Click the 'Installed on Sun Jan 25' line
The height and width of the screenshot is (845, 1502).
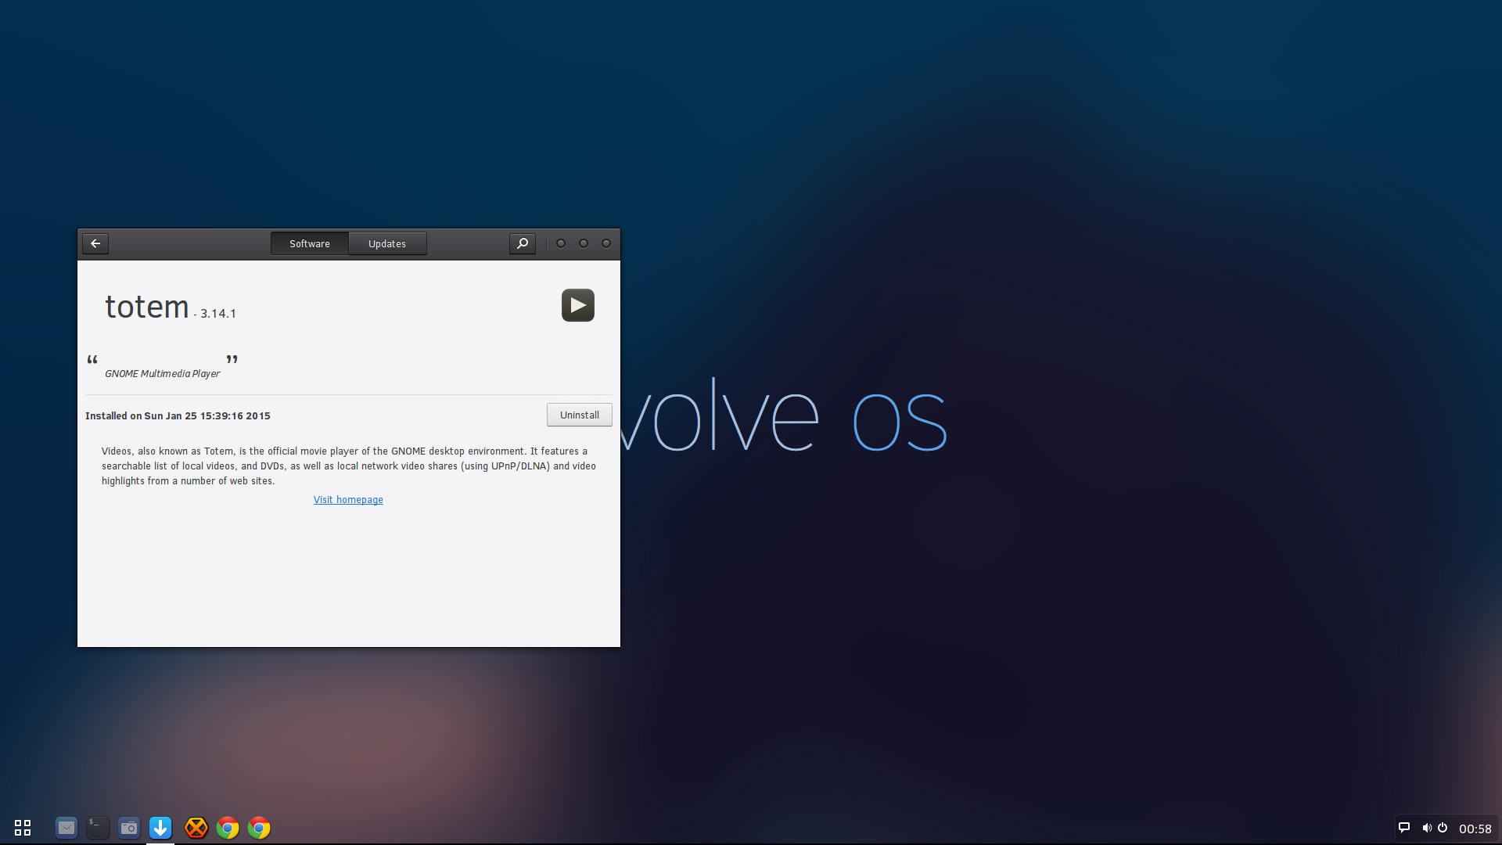click(178, 416)
